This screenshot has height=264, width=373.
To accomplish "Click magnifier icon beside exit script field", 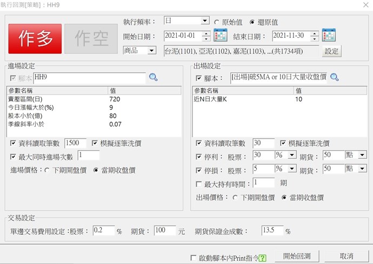I will click(x=335, y=78).
